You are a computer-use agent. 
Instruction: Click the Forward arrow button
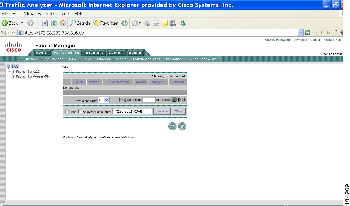click(30, 23)
